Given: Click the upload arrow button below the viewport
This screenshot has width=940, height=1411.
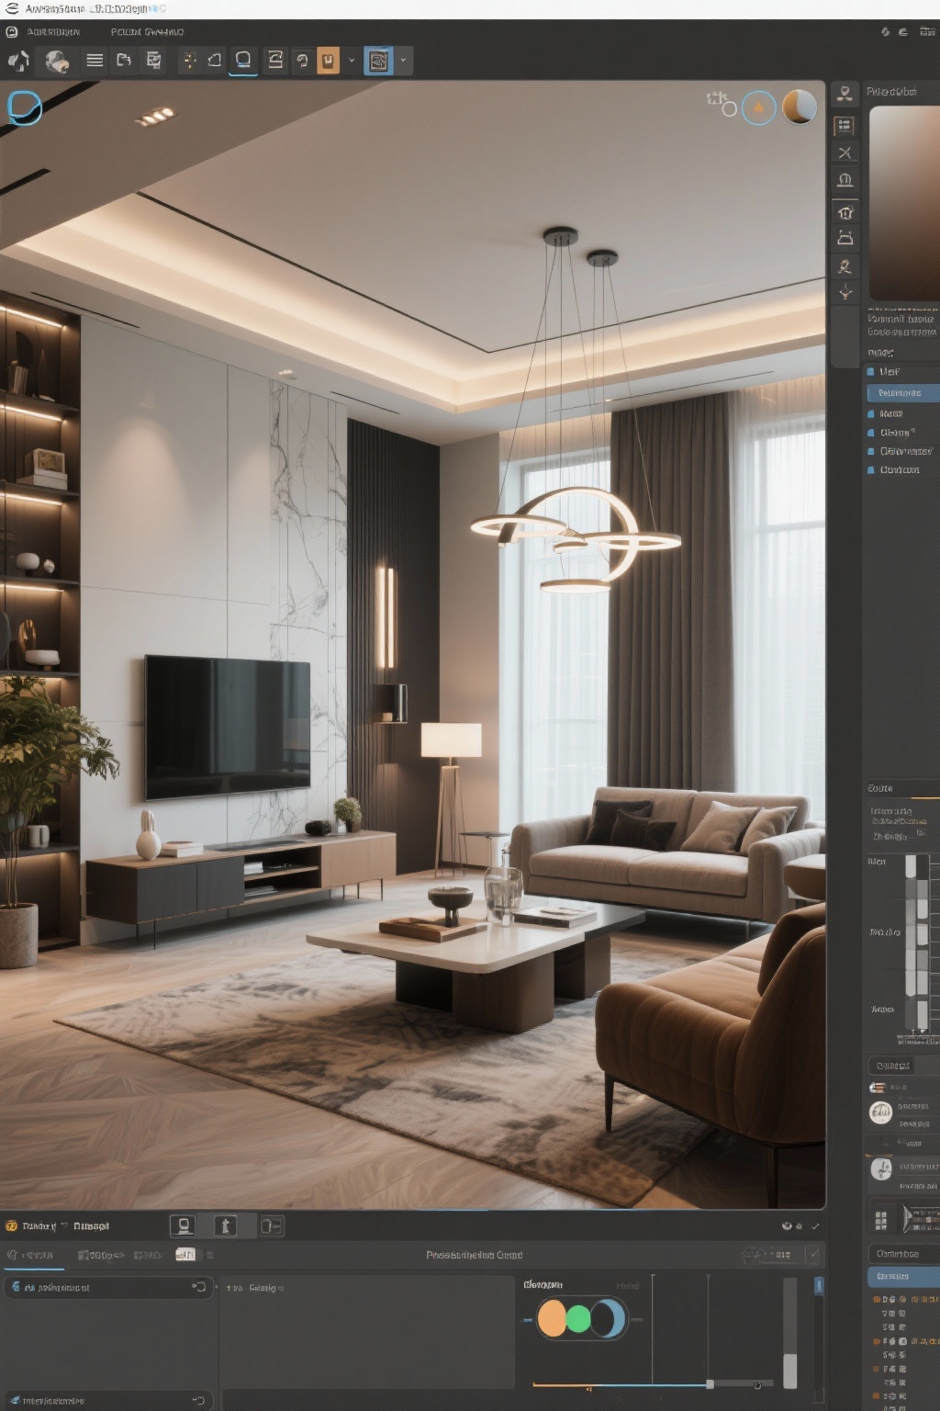Looking at the screenshot, I should point(225,1225).
